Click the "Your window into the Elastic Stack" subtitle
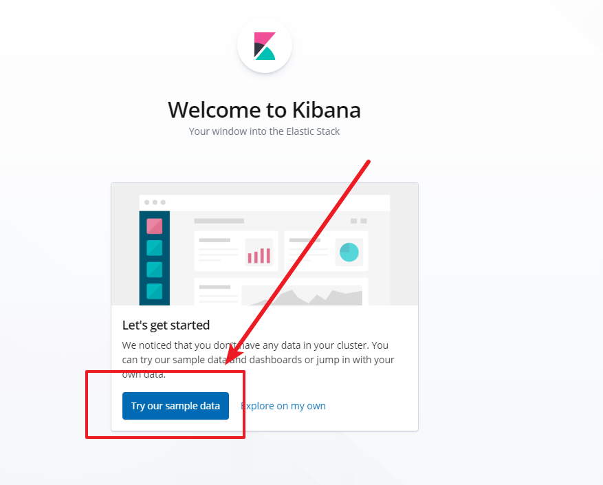 pyautogui.click(x=264, y=131)
